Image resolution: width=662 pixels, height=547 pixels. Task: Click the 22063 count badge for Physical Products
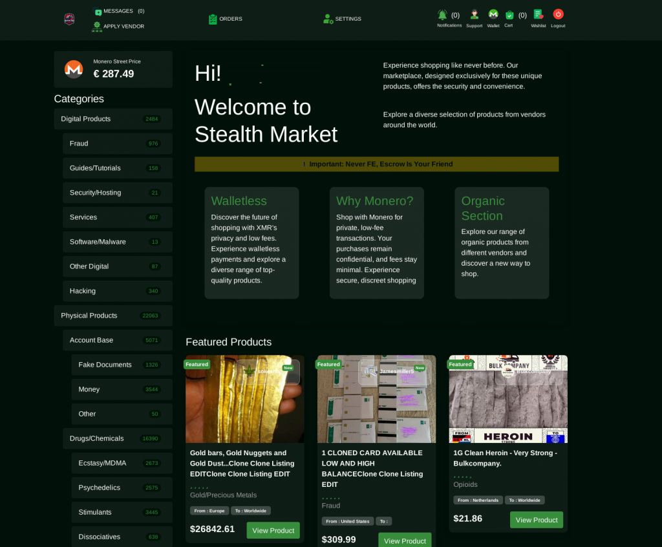[150, 316]
